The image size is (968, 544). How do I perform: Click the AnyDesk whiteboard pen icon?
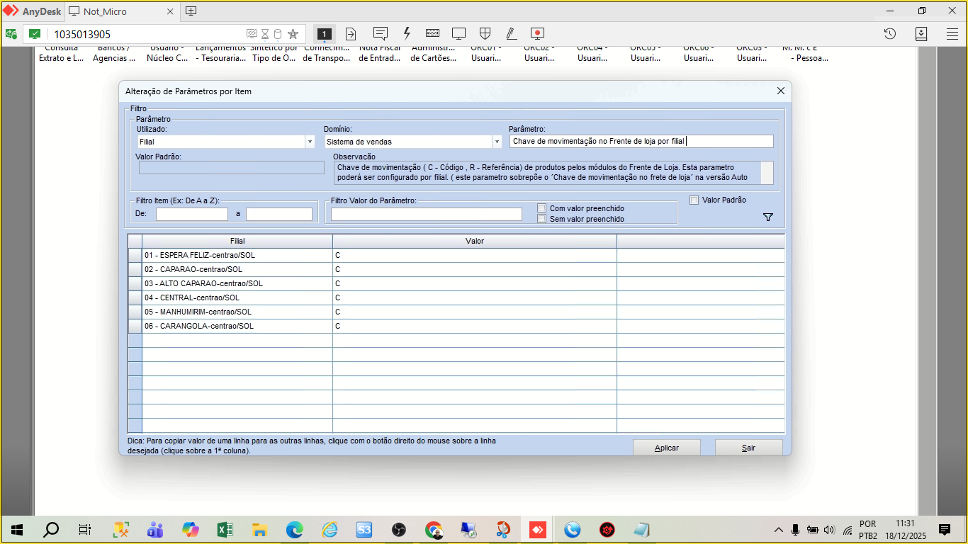click(511, 33)
